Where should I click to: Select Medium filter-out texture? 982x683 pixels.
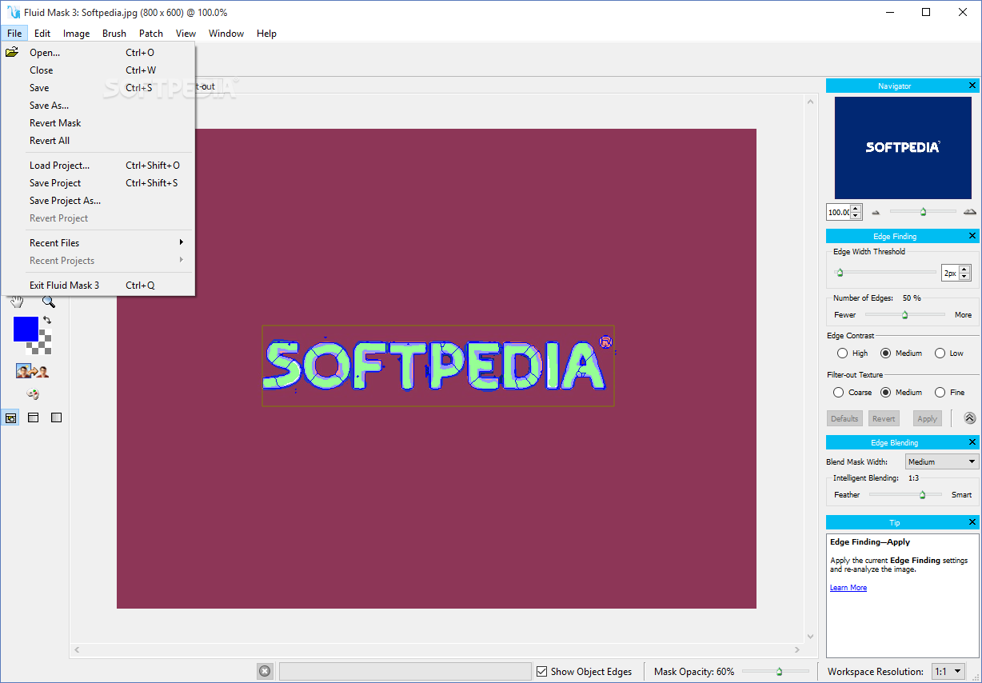885,392
